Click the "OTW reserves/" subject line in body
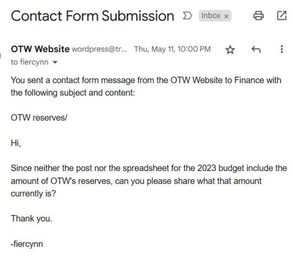Viewport: 293px width, 265px height. [39, 118]
